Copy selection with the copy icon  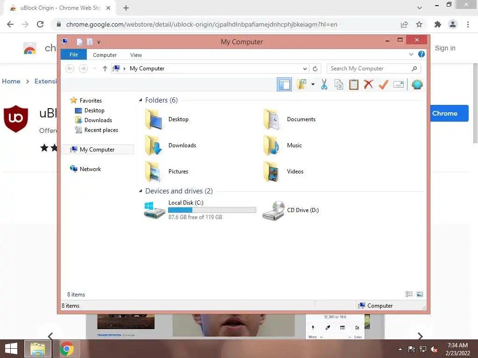pos(339,84)
